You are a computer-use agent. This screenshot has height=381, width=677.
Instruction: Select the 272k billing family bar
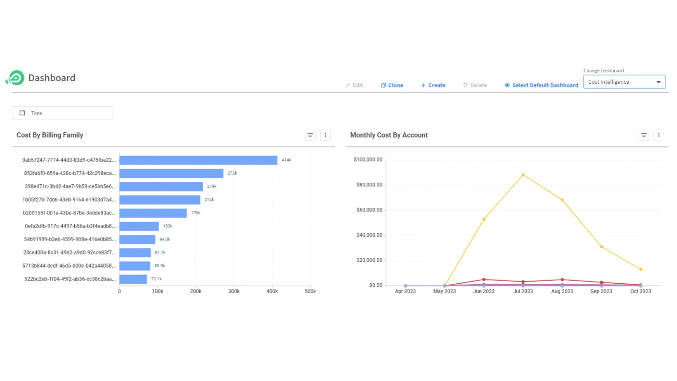(x=171, y=173)
